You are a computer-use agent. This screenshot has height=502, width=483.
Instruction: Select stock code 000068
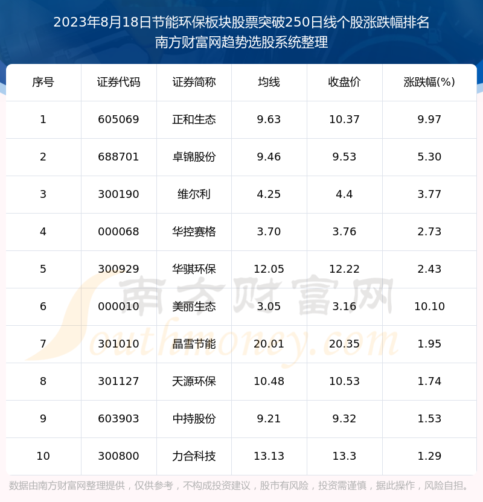(x=118, y=232)
